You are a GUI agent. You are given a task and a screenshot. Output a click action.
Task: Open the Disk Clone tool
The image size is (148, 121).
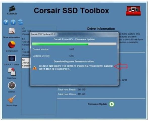click(12, 73)
